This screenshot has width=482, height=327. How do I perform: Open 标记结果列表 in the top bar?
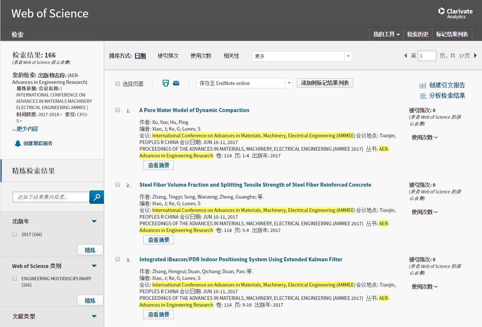point(452,34)
